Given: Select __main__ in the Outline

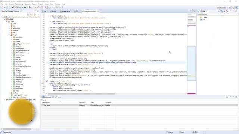Looking at the screenshot, I should pos(205,17).
